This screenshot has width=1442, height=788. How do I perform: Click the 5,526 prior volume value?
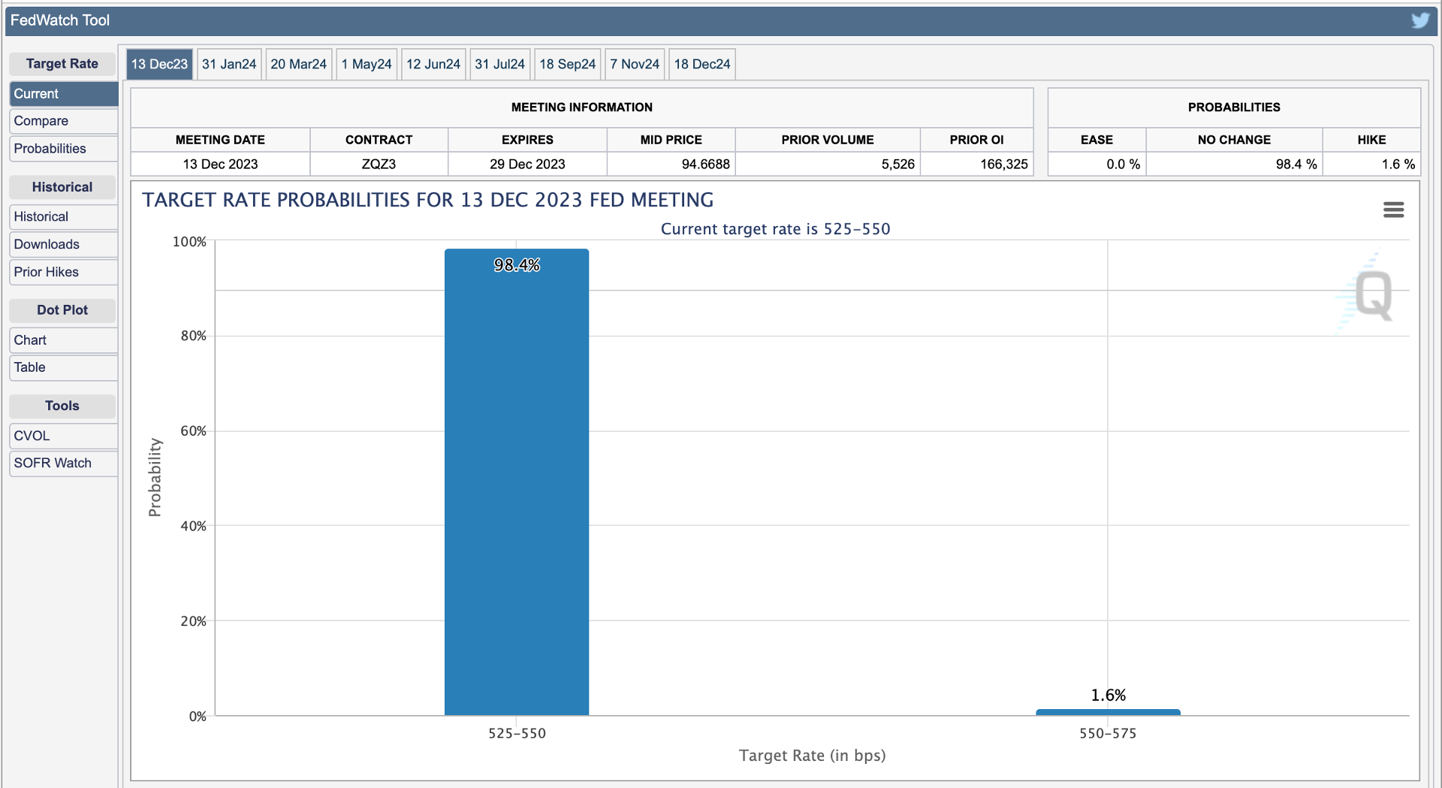pyautogui.click(x=898, y=164)
